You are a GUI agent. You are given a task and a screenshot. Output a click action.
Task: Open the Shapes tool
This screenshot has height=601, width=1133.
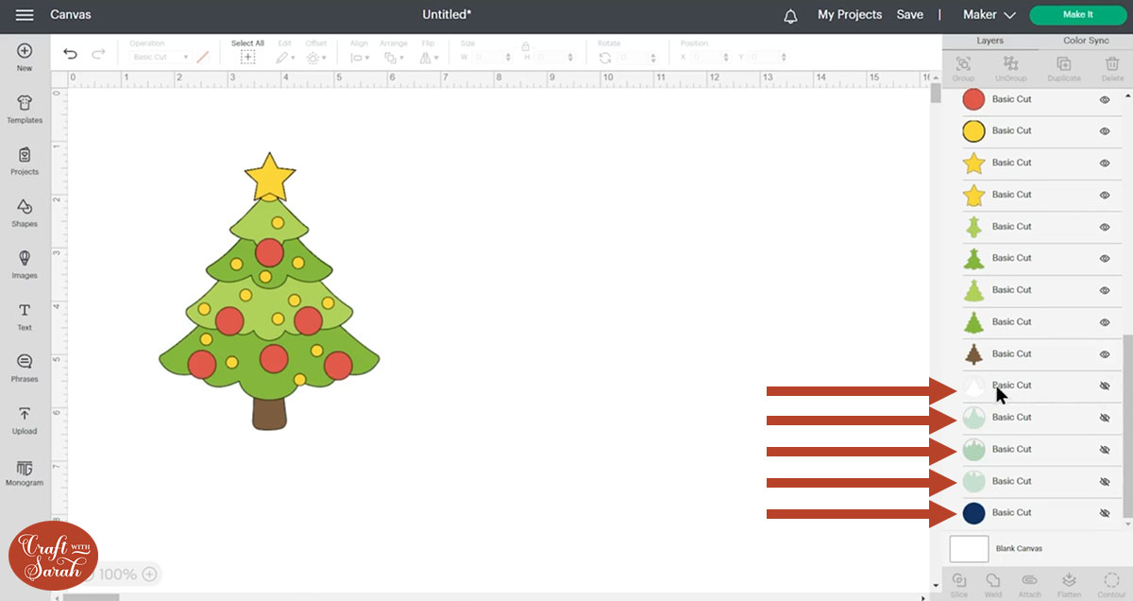coord(25,213)
